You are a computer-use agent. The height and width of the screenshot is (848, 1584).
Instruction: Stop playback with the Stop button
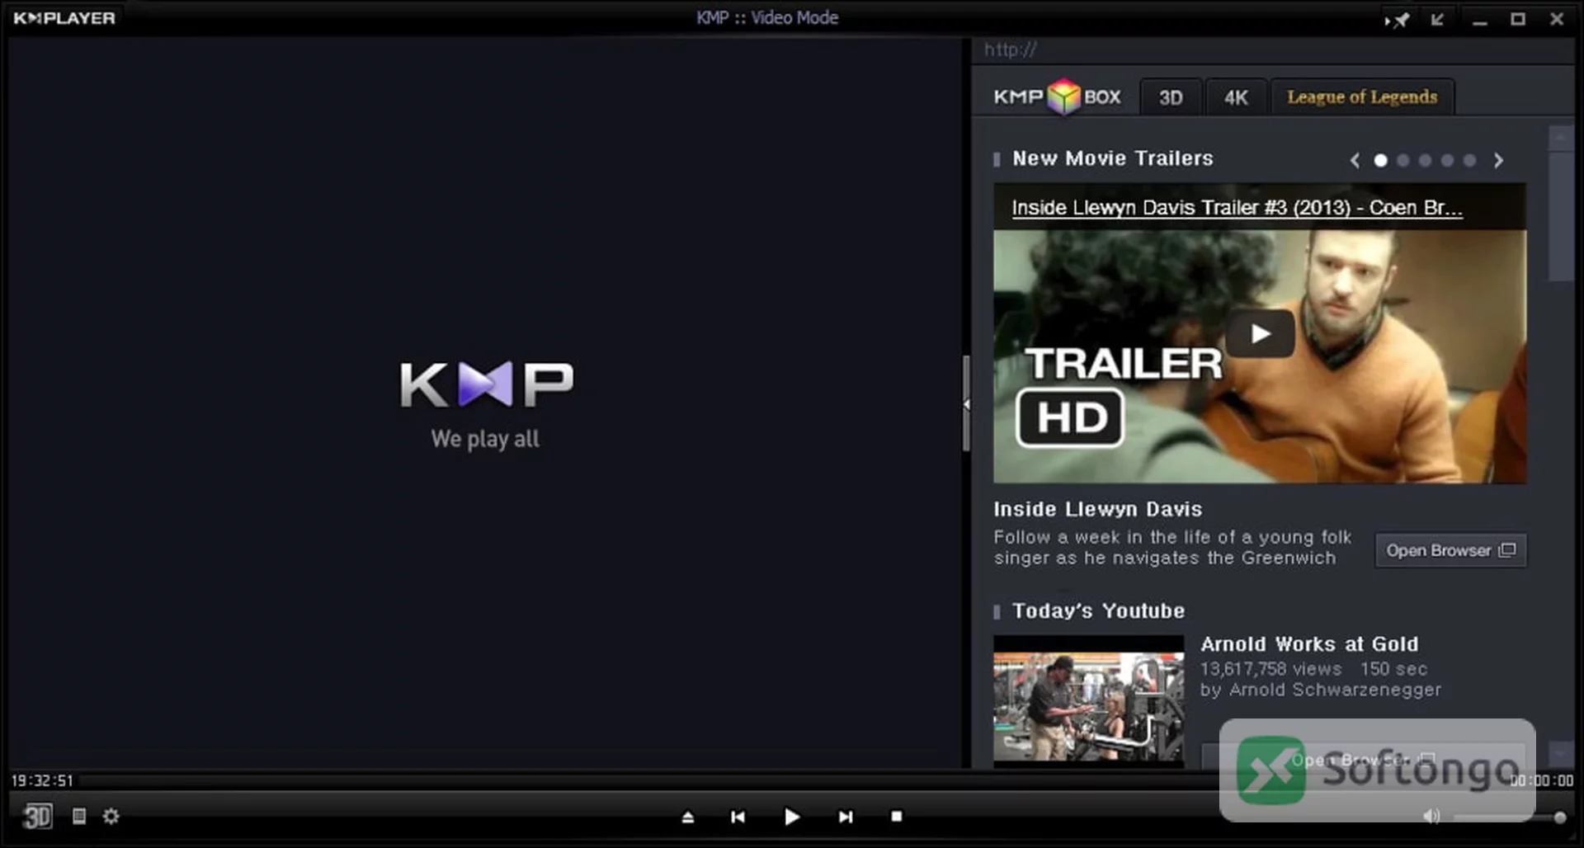(897, 817)
